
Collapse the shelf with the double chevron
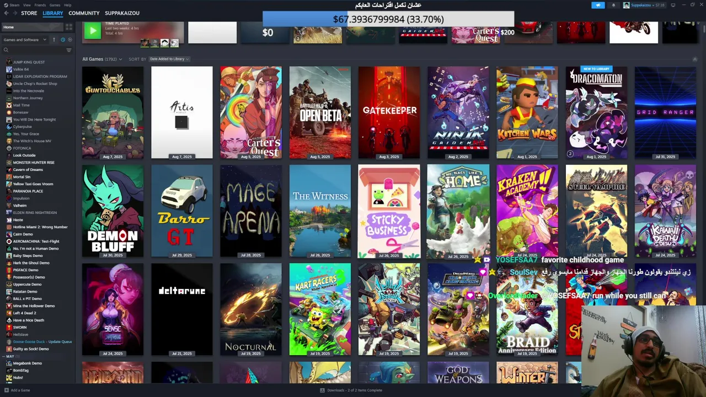(694, 59)
